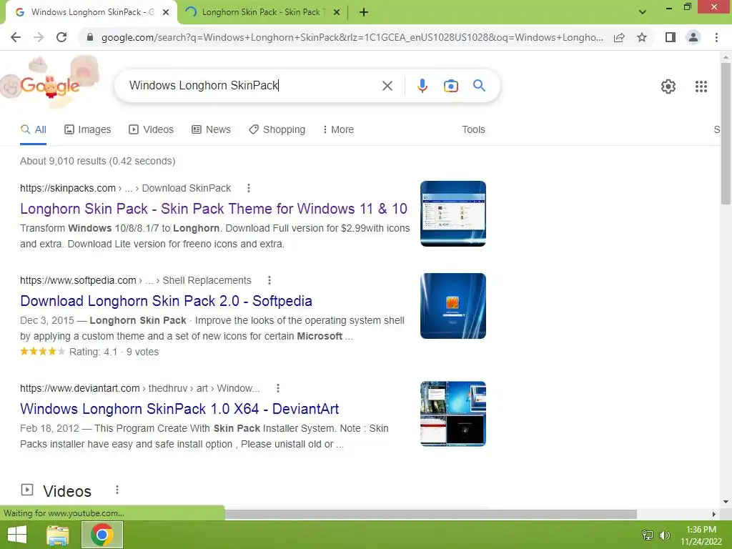The width and height of the screenshot is (732, 549).
Task: Open the Chrome profile avatar
Action: (693, 37)
